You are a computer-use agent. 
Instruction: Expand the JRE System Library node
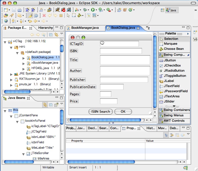(x=11, y=74)
